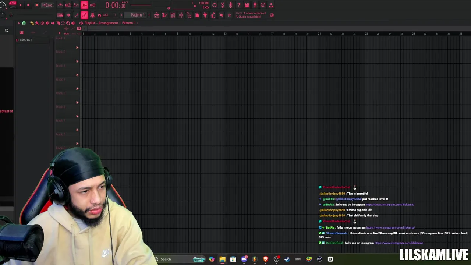The image size is (471, 265).
Task: Select the Mute tool speaker-x icon
Action: 47,23
